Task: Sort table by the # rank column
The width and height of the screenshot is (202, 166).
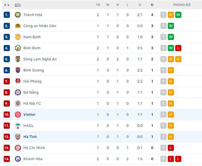Action: [x=6, y=5]
